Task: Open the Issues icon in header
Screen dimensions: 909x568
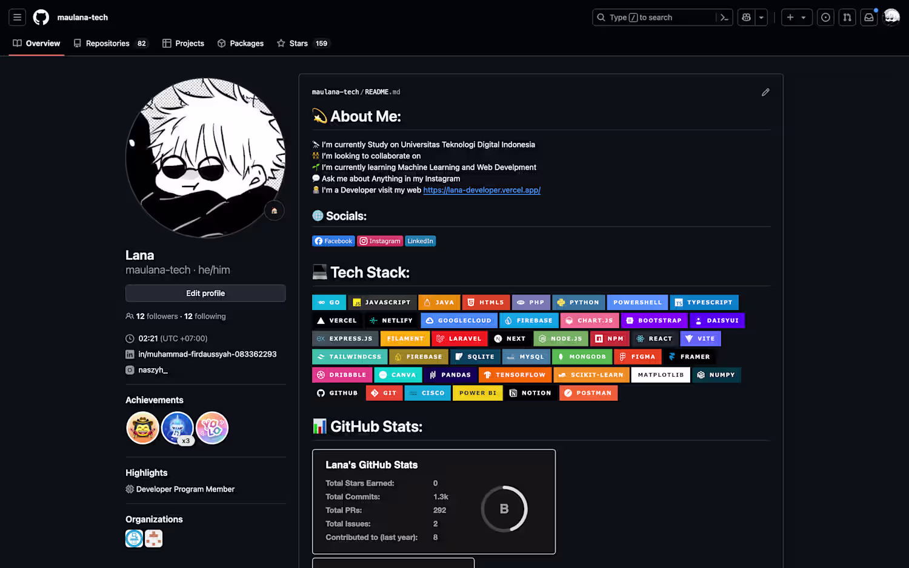Action: click(x=825, y=18)
